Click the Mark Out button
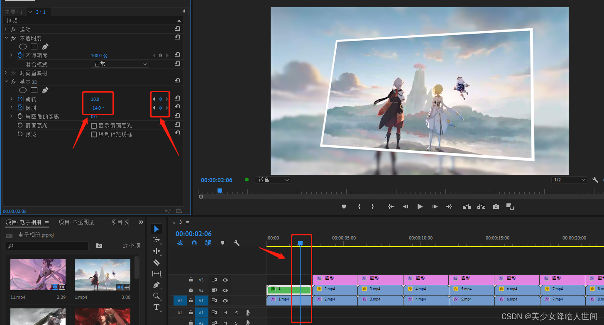Viewport: 604px width, 325px height. [x=372, y=206]
